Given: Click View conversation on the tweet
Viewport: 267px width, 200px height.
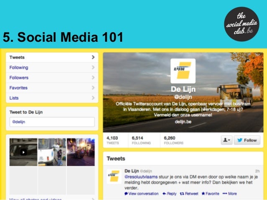Looking at the screenshot, I should [141, 194].
